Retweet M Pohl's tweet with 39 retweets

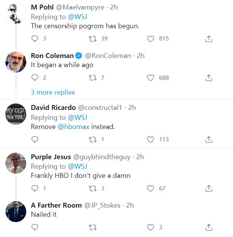92,39
